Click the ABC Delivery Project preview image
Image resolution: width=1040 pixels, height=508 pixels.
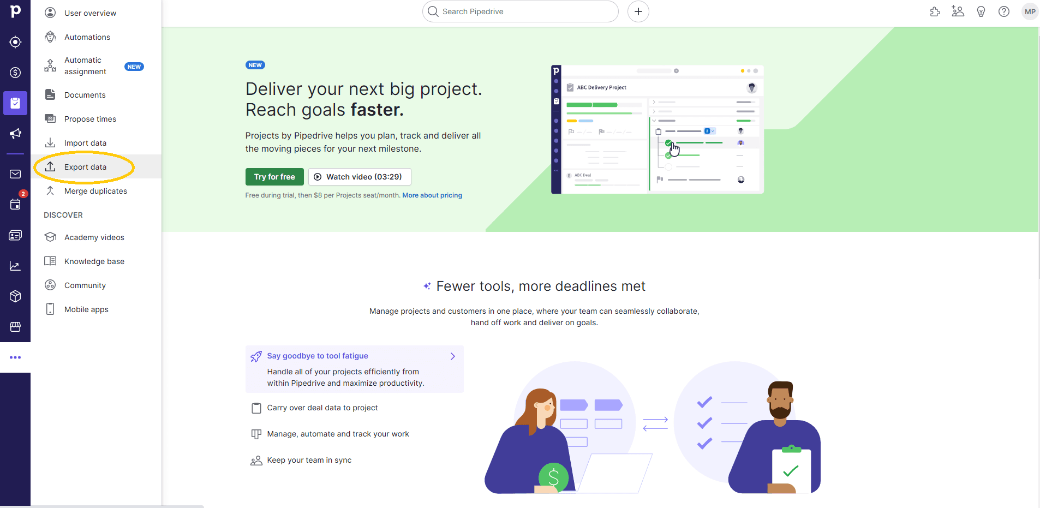(x=658, y=129)
